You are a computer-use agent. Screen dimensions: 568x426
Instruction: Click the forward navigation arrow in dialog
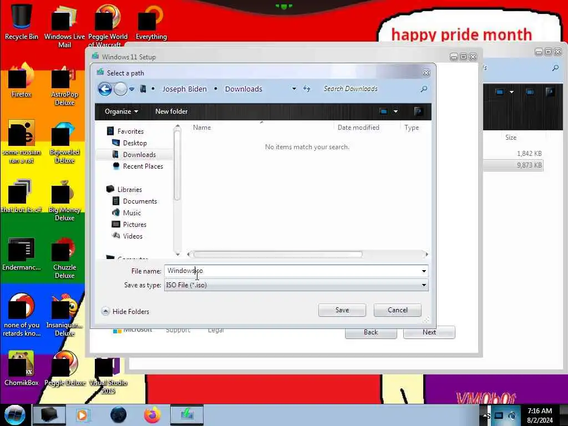coord(120,89)
